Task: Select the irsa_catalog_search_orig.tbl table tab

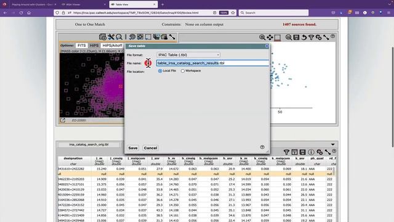Action: click(x=89, y=144)
